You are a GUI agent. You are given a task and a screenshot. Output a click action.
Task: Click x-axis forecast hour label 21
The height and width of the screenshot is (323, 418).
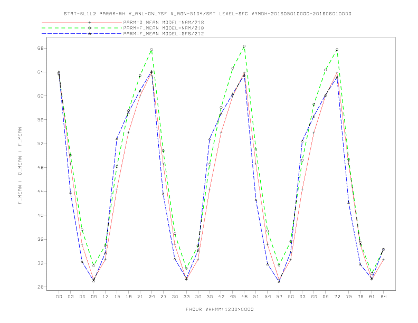[x=140, y=297]
